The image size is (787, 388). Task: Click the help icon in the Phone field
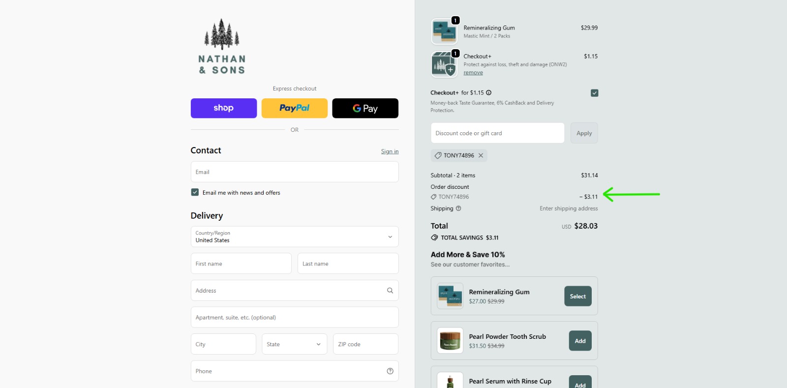[x=390, y=371]
